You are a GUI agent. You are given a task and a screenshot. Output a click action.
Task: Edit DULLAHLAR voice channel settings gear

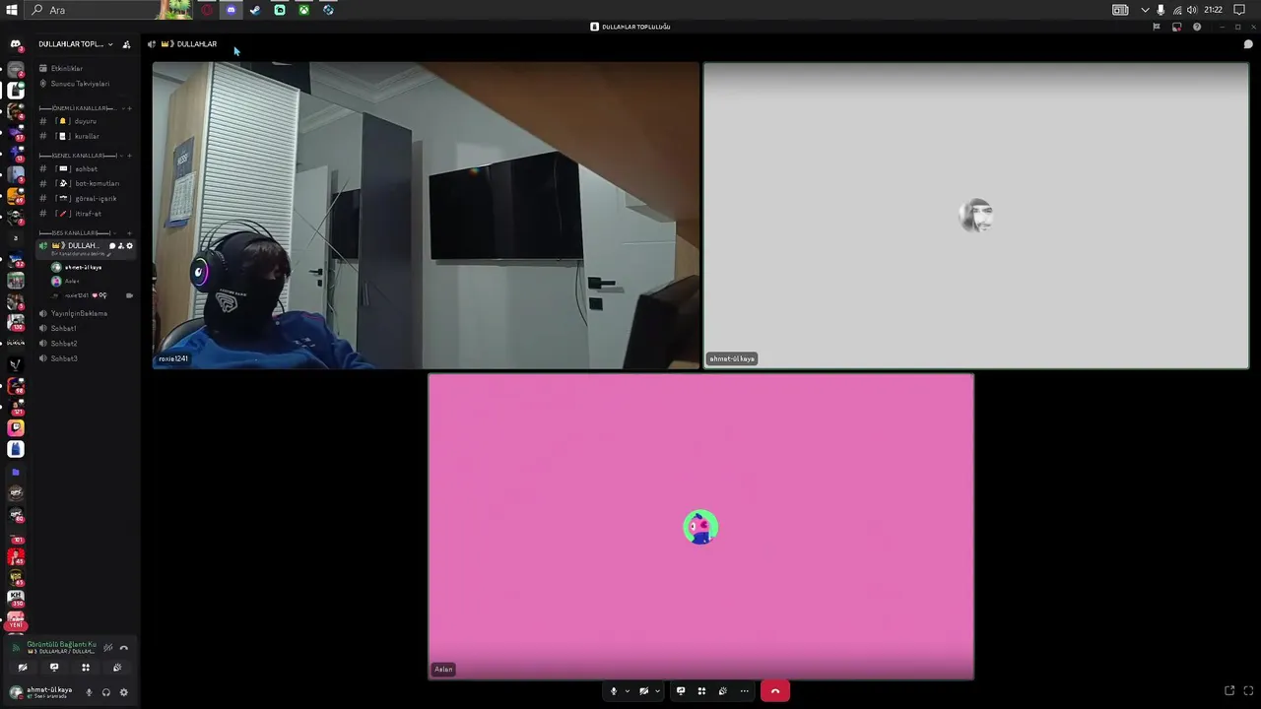(x=129, y=245)
